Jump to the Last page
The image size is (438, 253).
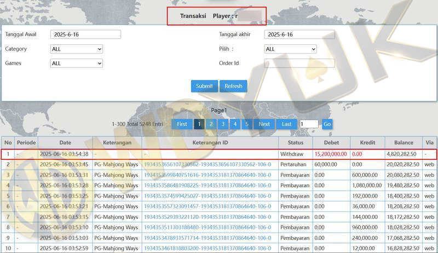point(286,124)
